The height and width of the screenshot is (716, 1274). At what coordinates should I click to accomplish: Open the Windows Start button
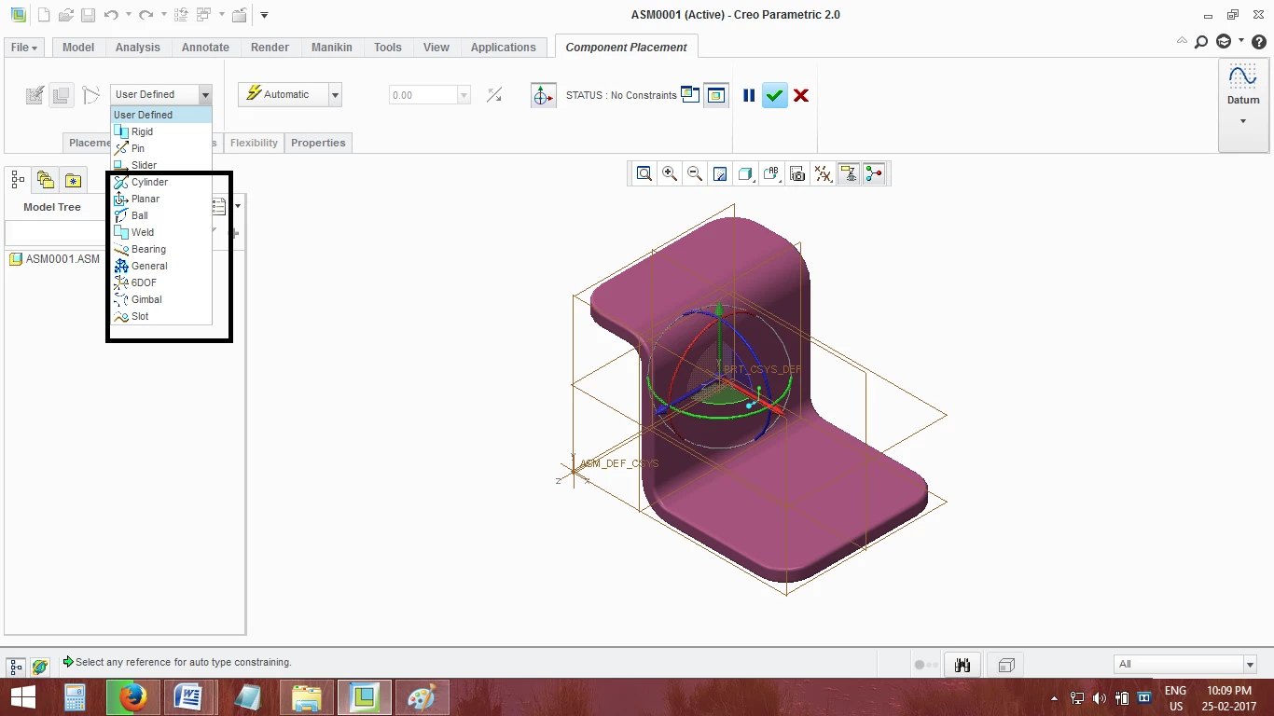[x=23, y=697]
